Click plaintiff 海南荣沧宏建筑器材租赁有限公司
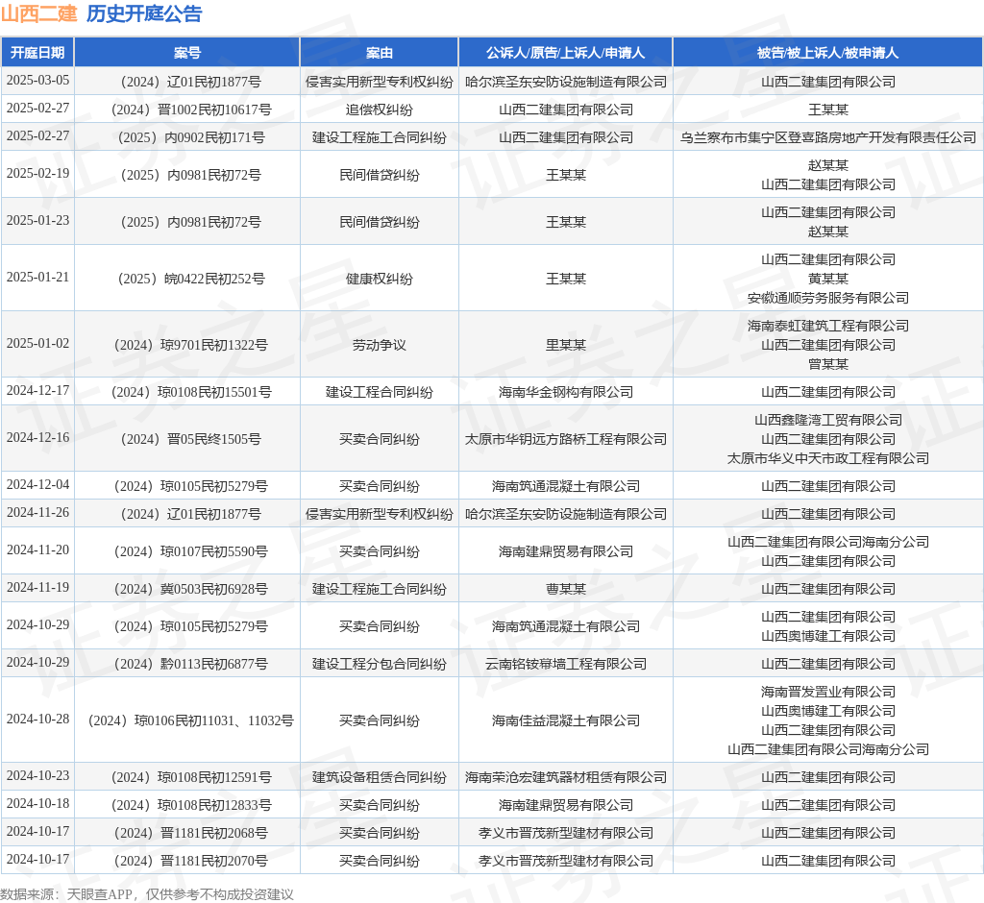Image resolution: width=984 pixels, height=903 pixels. pos(565,777)
